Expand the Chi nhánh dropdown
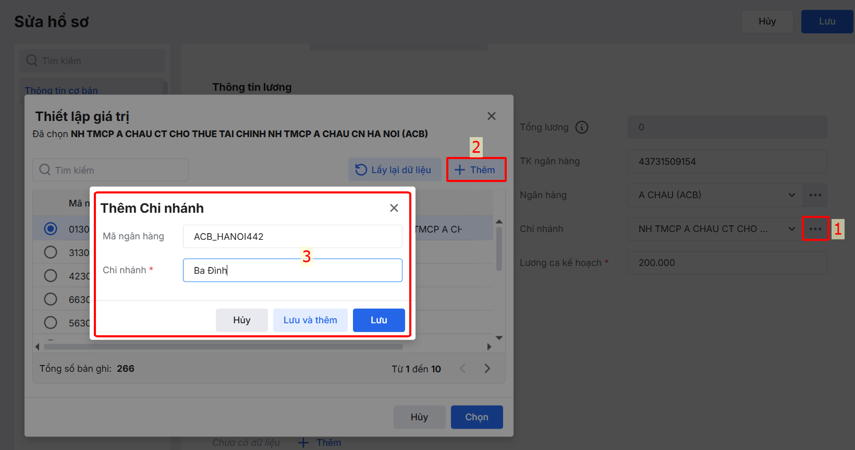The height and width of the screenshot is (450, 855). (x=791, y=229)
